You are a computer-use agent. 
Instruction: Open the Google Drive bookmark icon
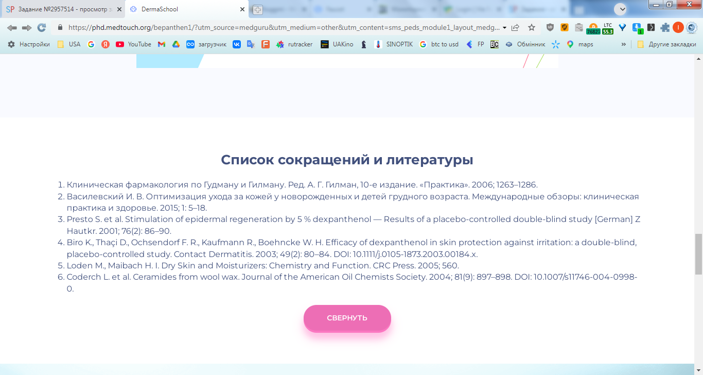coord(176,44)
